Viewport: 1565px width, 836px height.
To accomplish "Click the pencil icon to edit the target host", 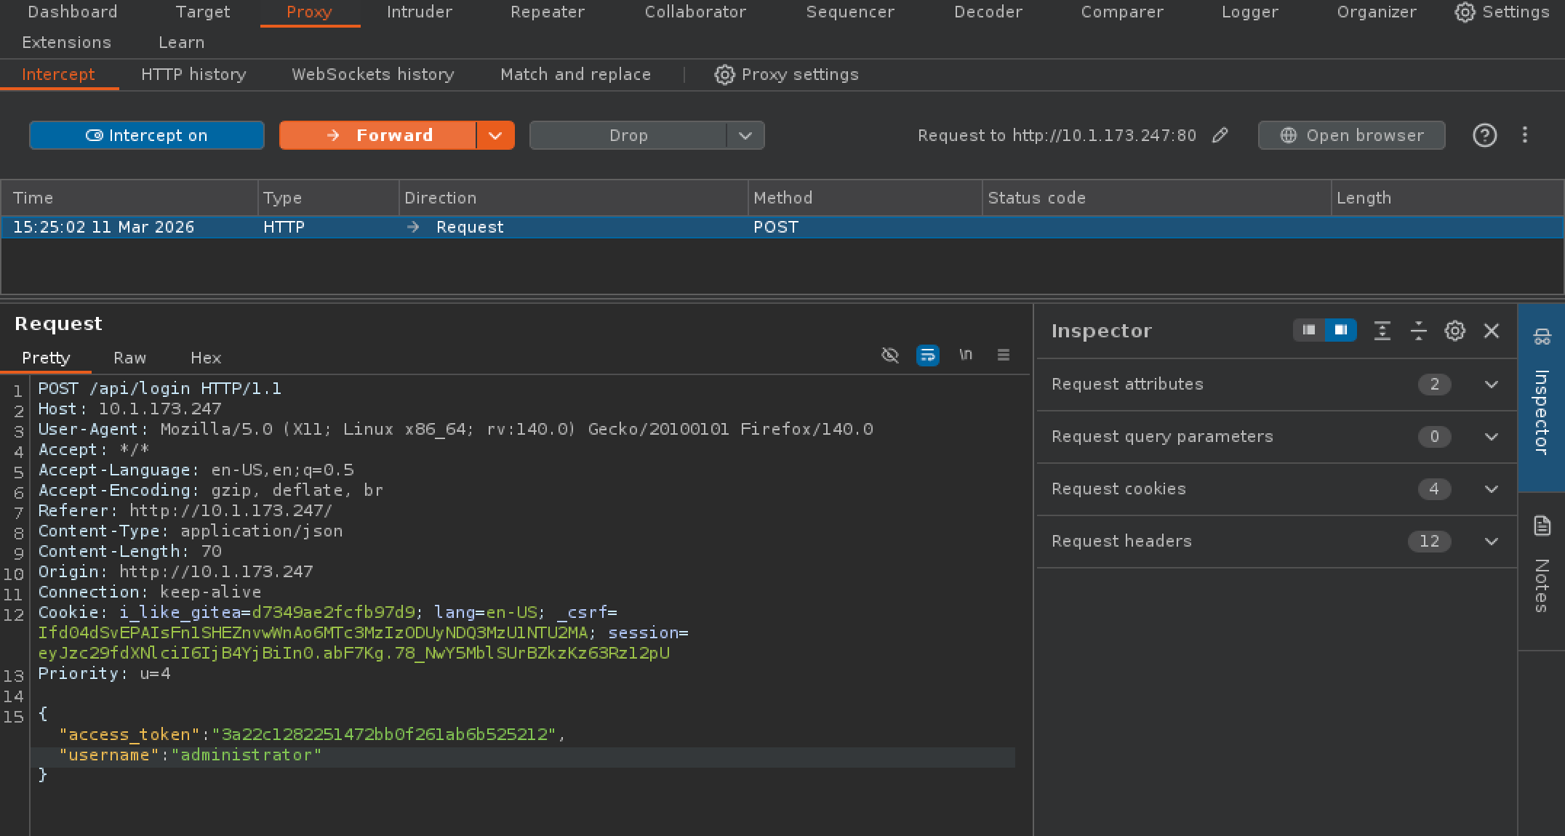I will click(1220, 135).
